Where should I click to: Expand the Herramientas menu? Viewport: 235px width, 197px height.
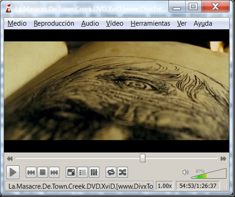coord(150,24)
